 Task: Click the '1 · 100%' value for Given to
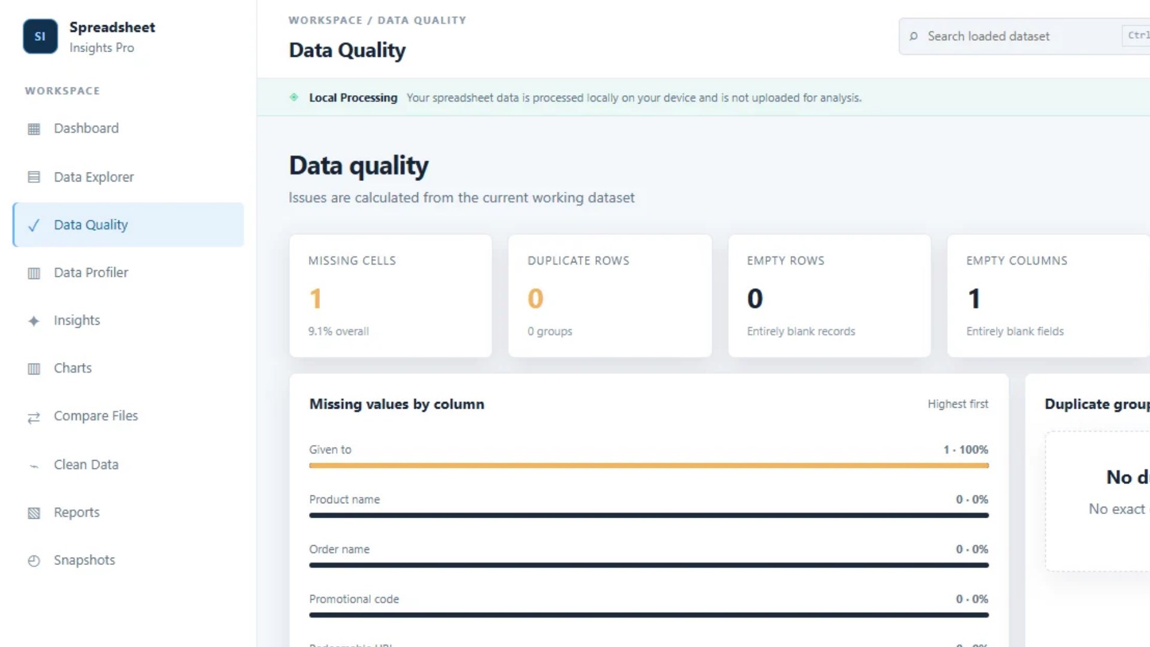(x=966, y=449)
